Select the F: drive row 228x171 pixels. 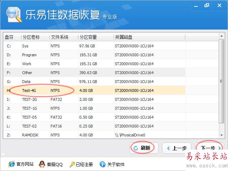coord(94,73)
